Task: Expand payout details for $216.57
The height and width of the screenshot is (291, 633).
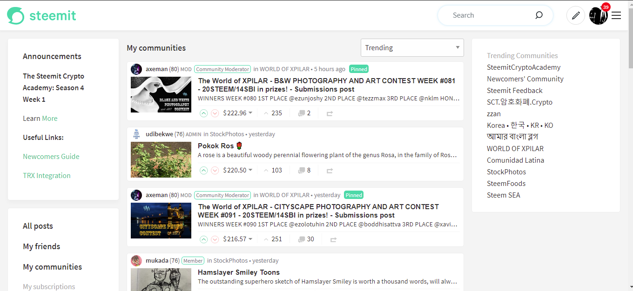Action: 238,239
